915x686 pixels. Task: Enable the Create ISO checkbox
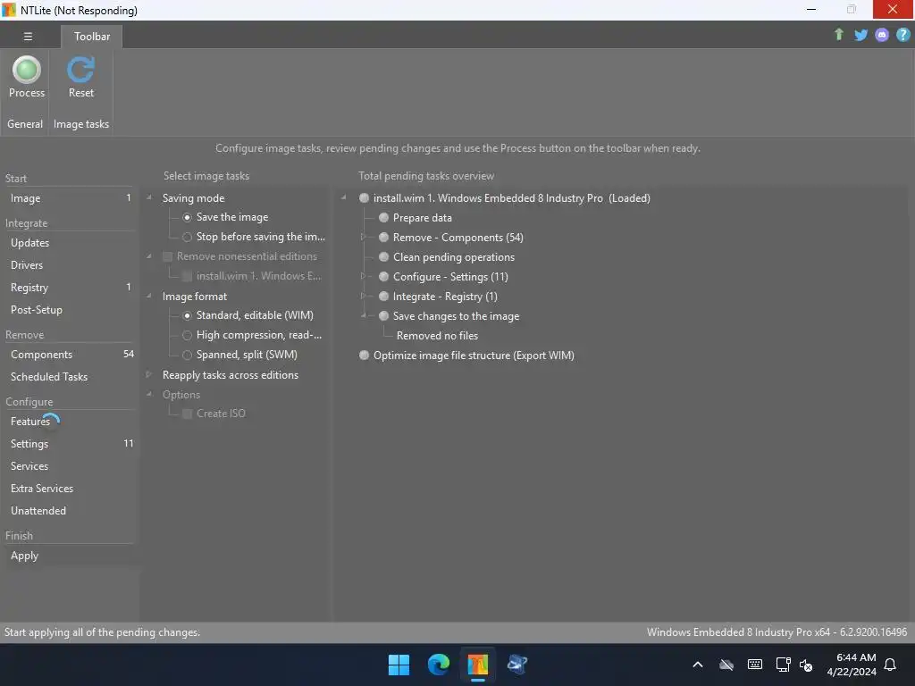click(x=187, y=414)
